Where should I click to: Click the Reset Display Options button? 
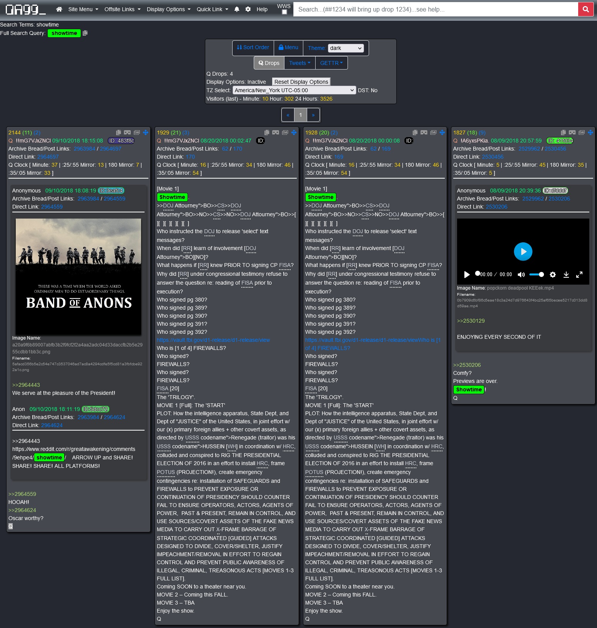[301, 82]
